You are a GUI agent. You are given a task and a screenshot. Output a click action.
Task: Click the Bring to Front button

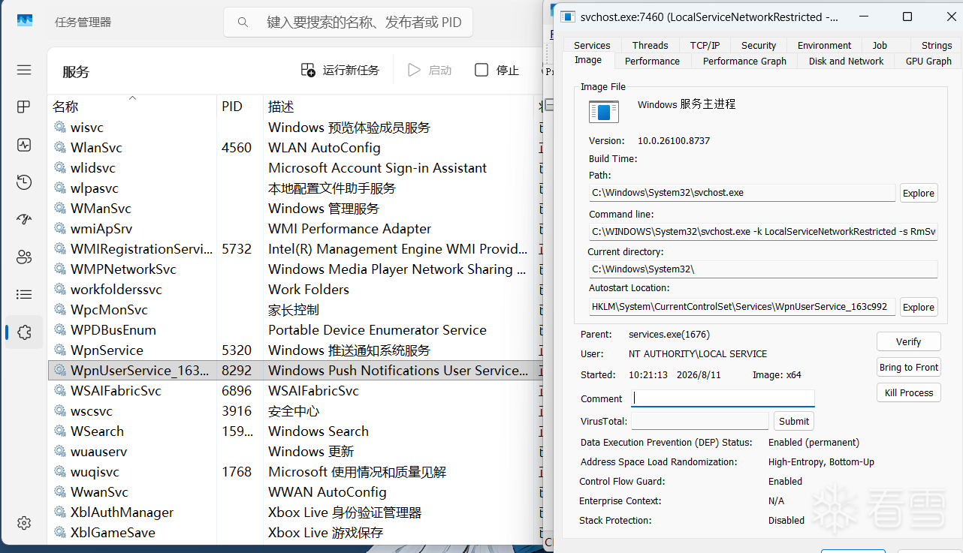click(x=909, y=367)
